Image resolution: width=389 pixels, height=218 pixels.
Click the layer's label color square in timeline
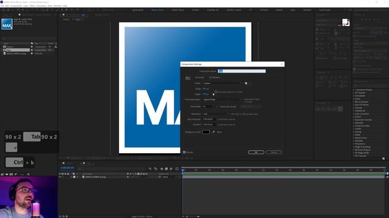(74, 177)
